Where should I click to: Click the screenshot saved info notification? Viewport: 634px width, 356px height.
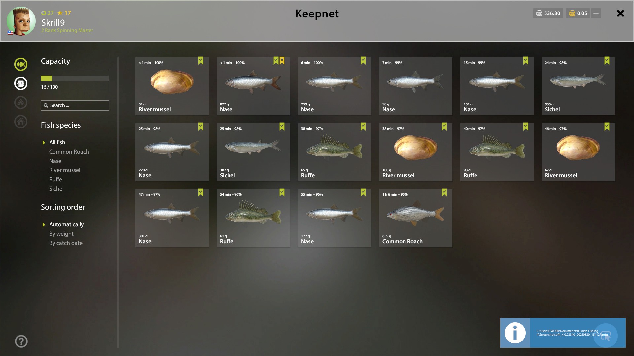(563, 333)
